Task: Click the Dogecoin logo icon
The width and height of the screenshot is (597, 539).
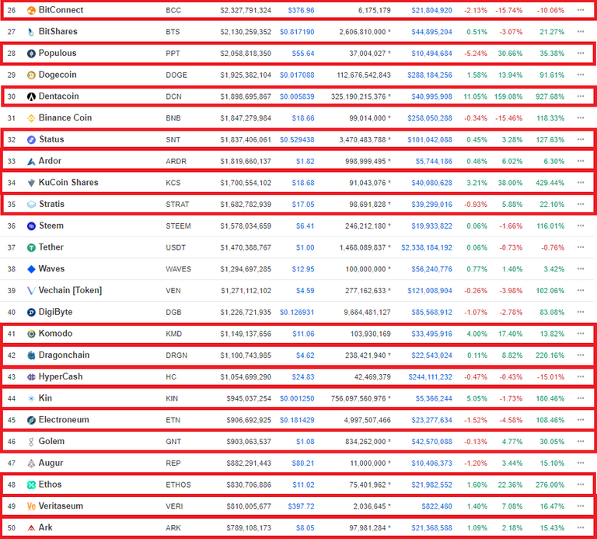Action: [x=31, y=75]
